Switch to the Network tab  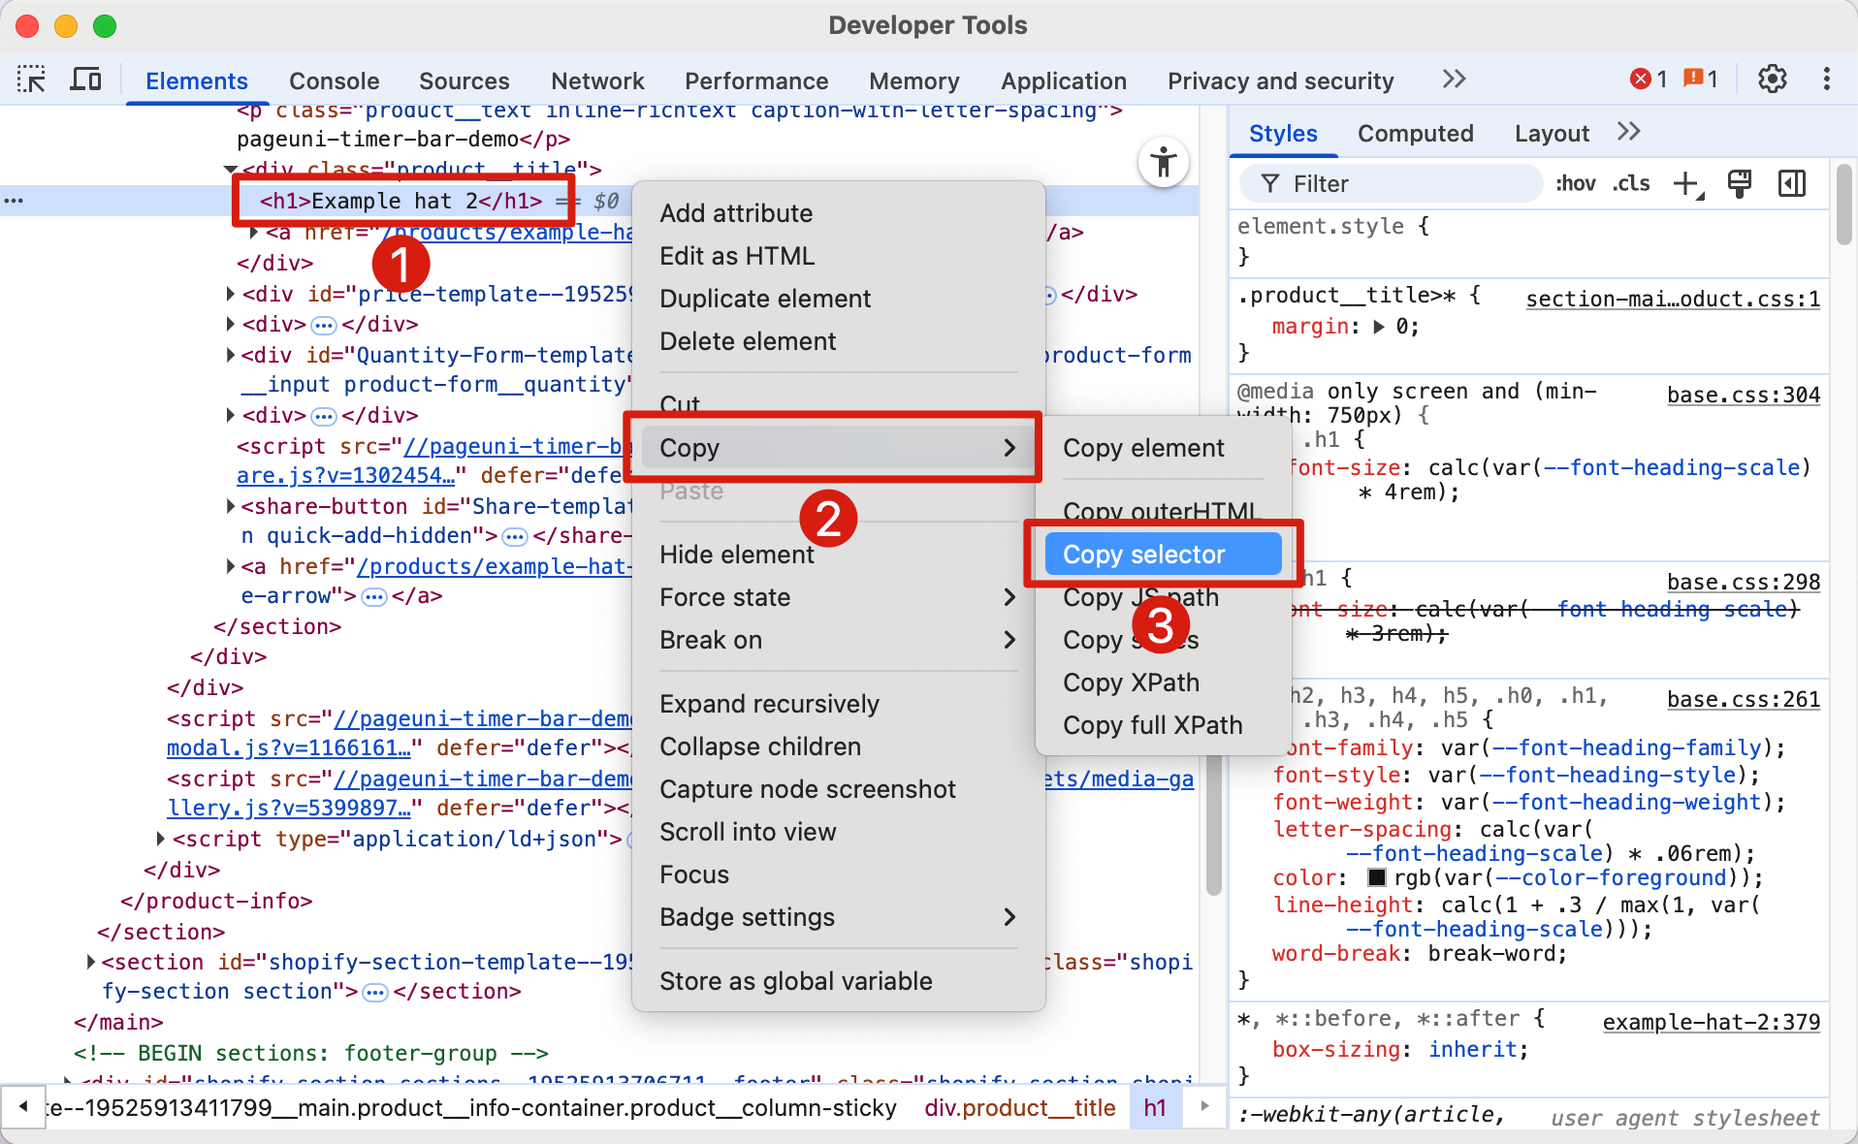pos(597,80)
